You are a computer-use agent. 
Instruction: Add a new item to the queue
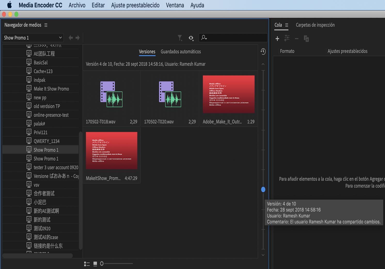coord(277,38)
